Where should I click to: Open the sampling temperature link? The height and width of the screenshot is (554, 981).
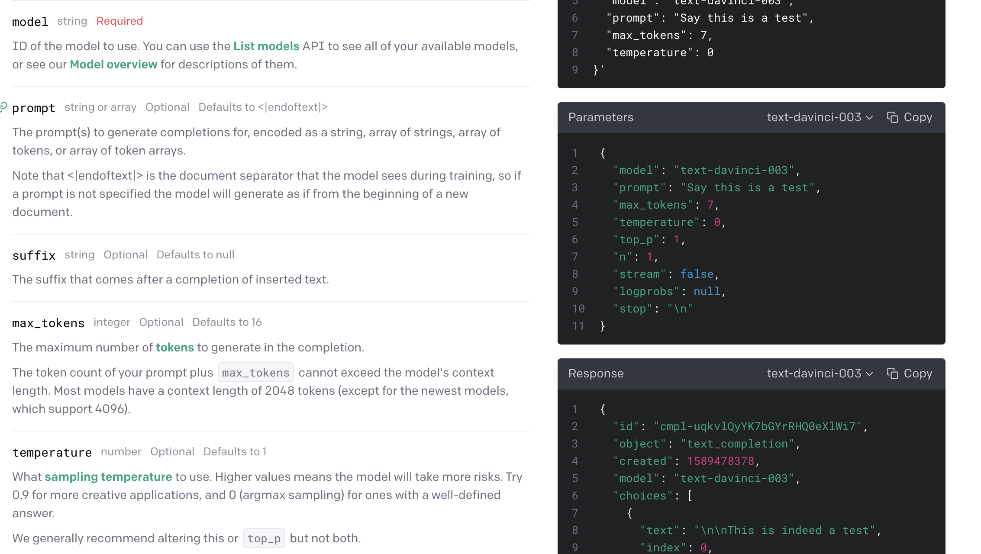click(108, 477)
